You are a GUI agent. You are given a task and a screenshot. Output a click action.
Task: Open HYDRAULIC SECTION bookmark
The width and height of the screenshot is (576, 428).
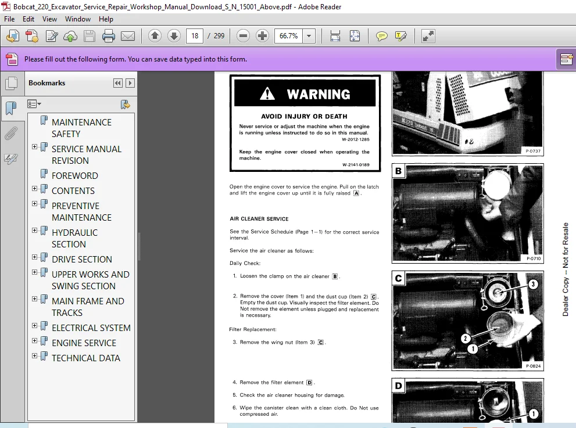(74, 239)
